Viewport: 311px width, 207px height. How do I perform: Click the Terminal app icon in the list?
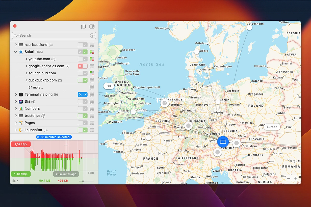tap(21, 95)
